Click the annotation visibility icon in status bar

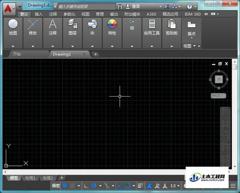coord(157,186)
